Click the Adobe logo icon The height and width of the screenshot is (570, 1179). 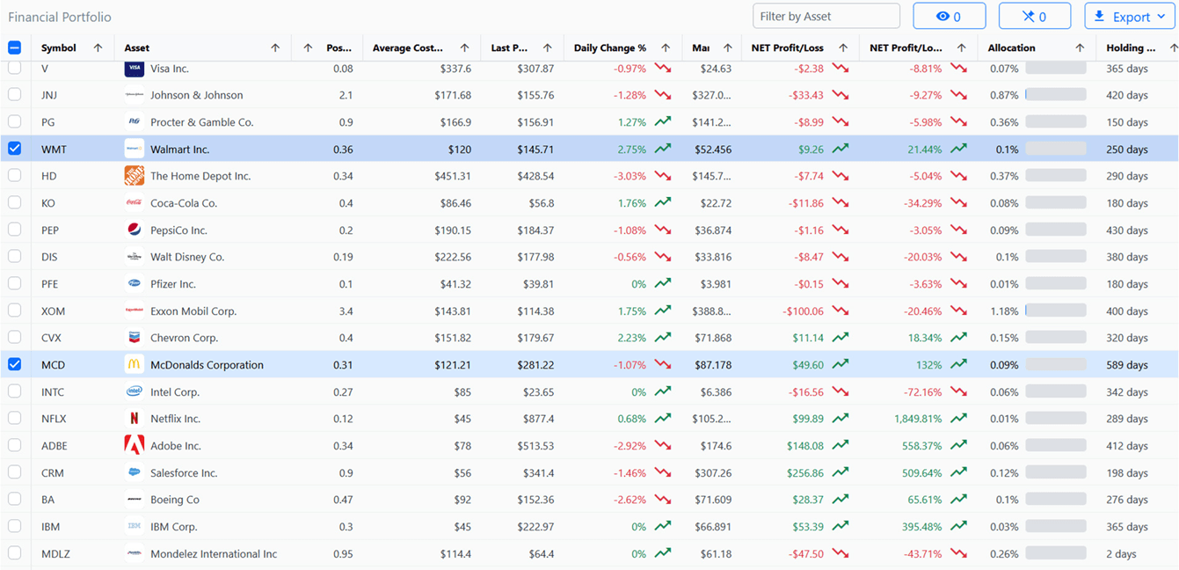tap(134, 446)
